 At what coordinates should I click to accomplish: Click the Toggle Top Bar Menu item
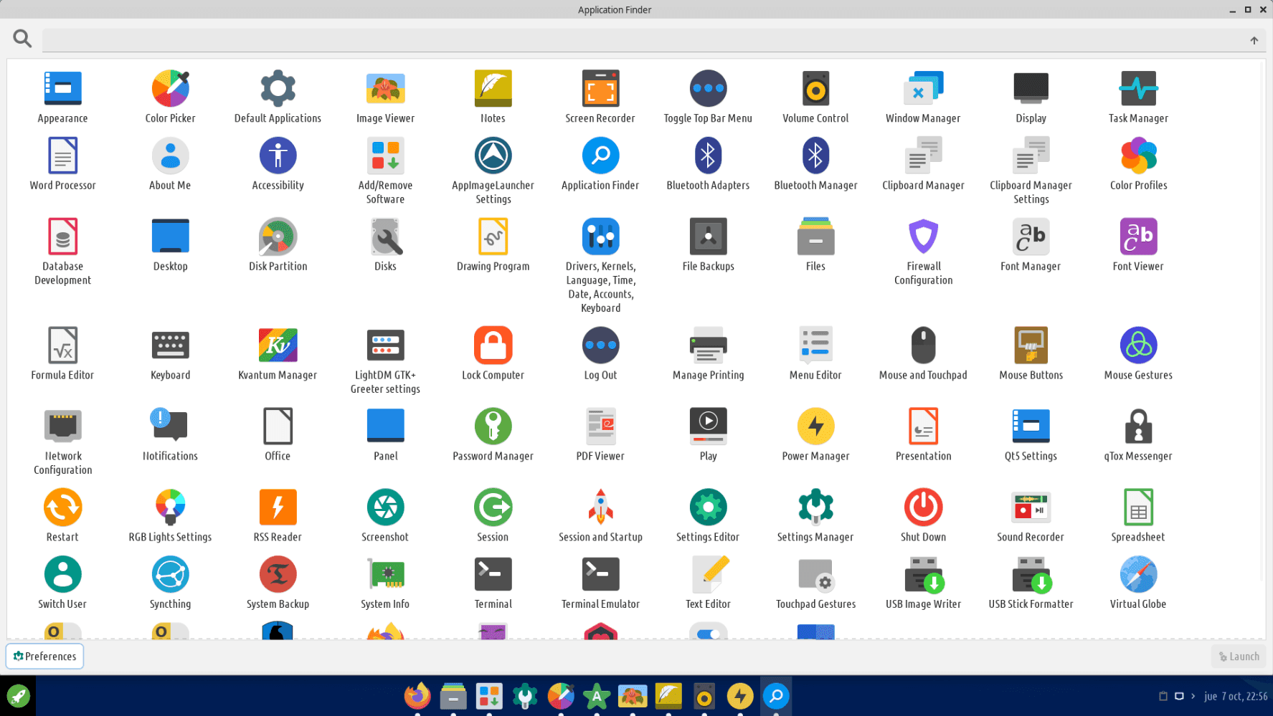tap(708, 89)
